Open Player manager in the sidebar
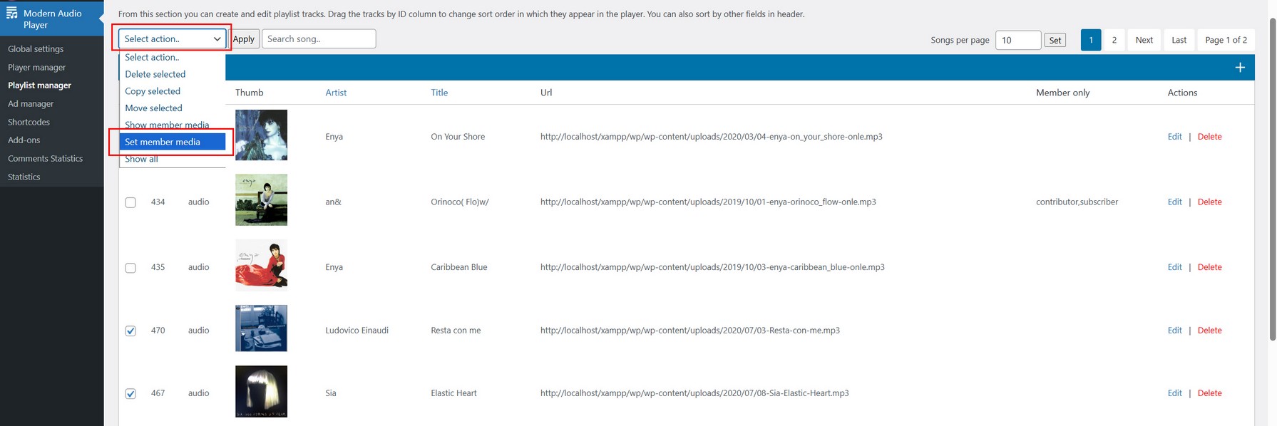Screen dimensions: 1277x426 coord(36,67)
